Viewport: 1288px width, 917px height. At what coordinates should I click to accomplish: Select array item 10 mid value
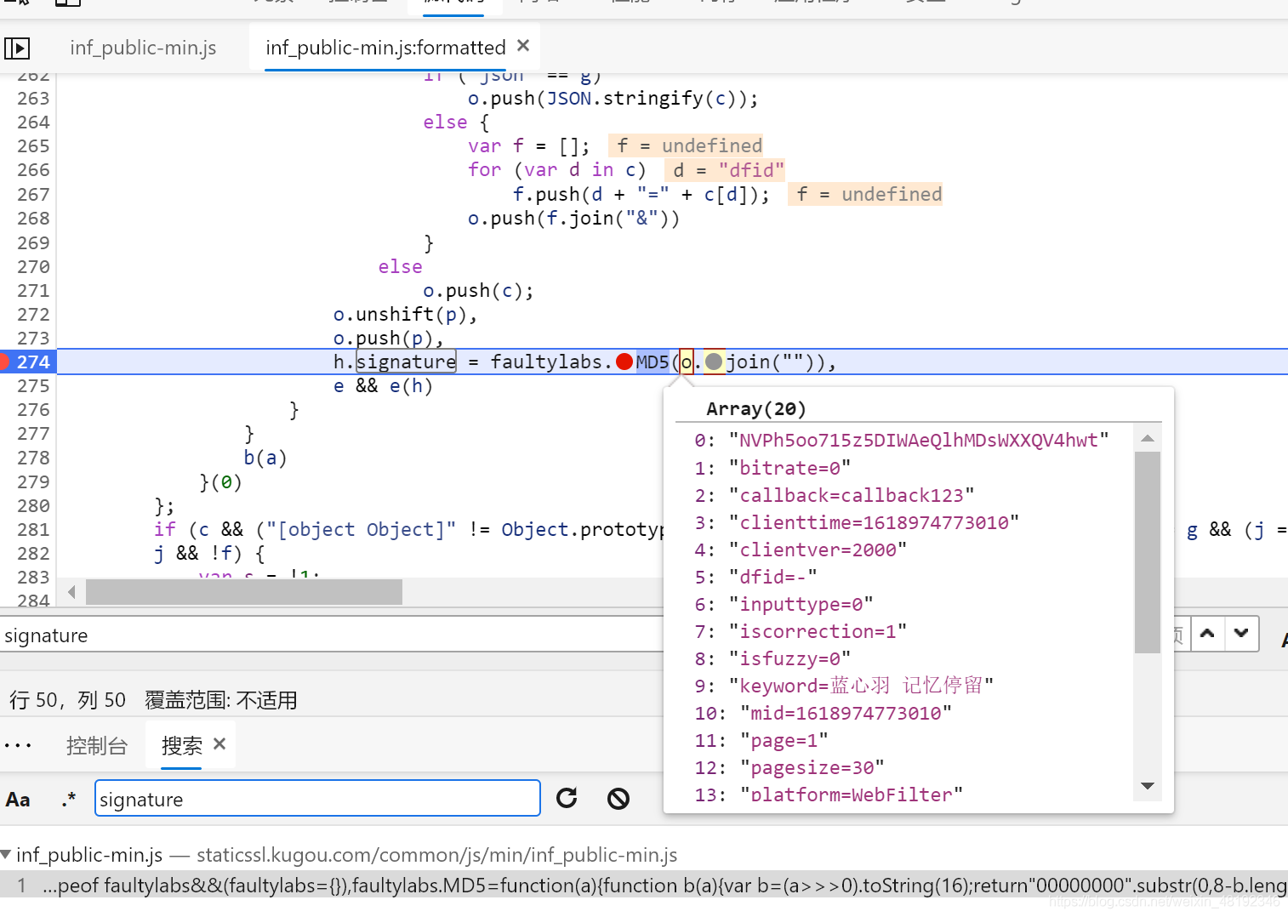[846, 713]
